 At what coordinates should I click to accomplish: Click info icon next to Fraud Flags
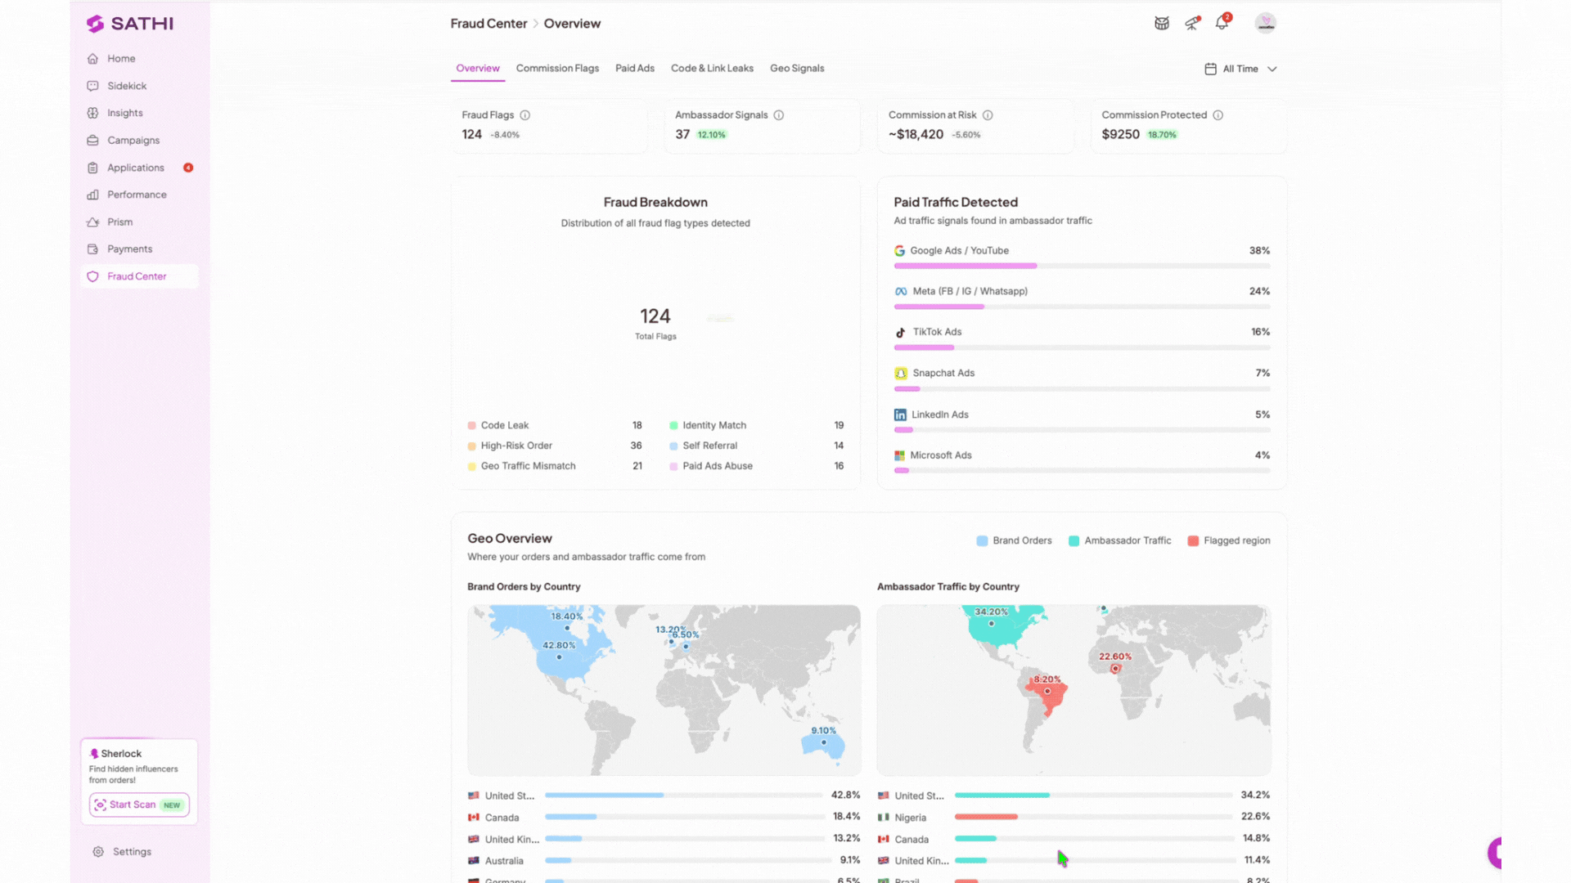pos(525,115)
